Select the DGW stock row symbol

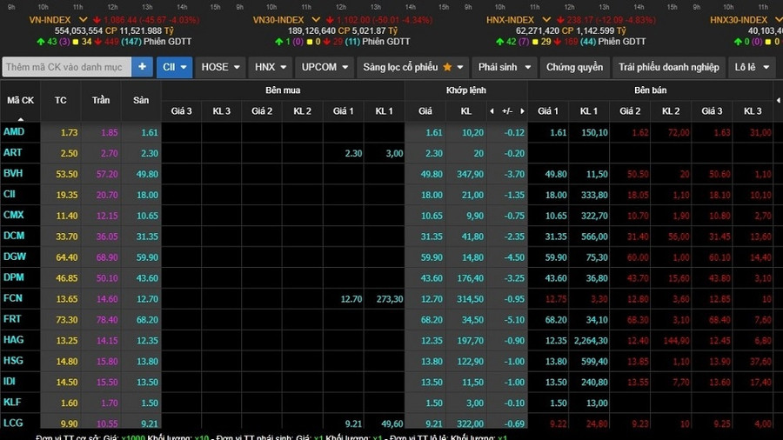click(15, 257)
